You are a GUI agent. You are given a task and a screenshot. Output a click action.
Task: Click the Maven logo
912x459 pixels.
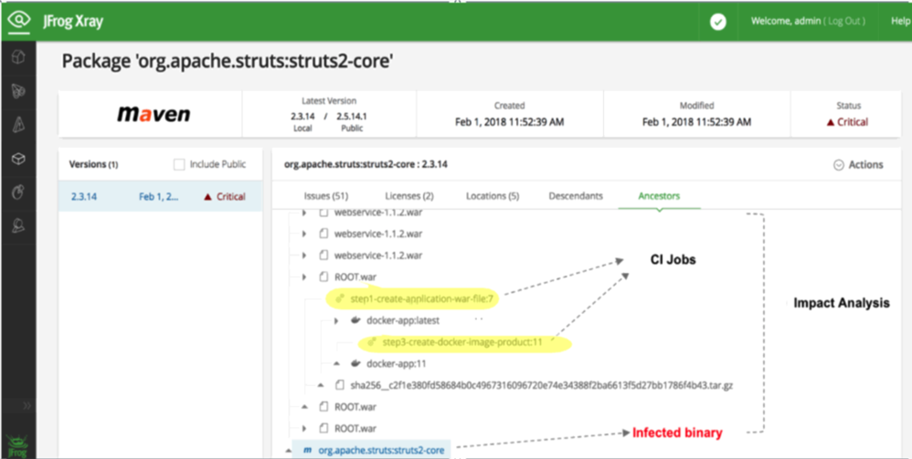click(x=154, y=114)
